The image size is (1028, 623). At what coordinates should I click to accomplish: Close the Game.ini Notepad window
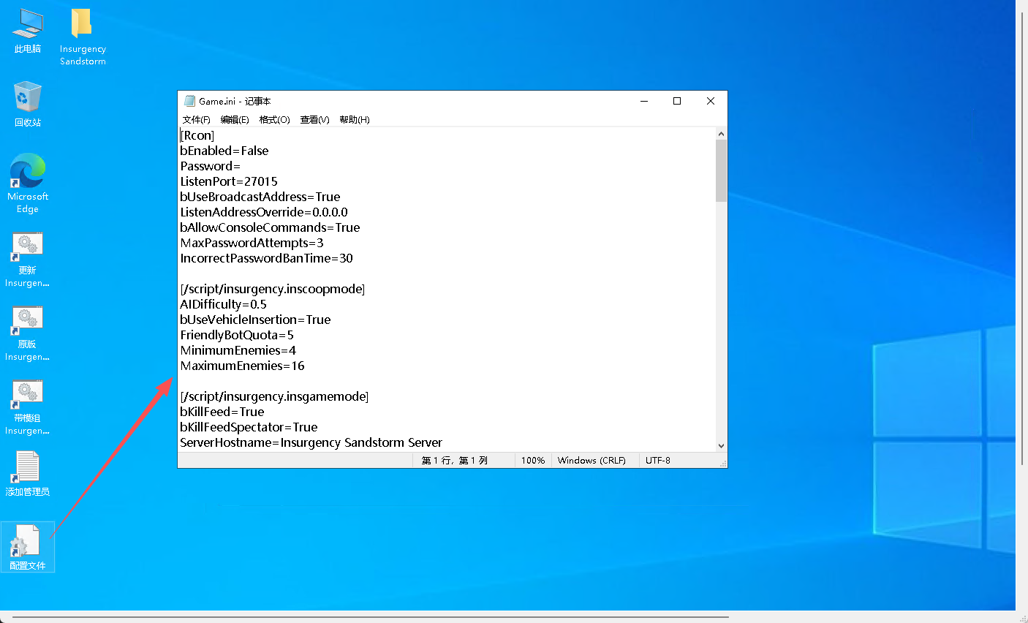coord(711,101)
